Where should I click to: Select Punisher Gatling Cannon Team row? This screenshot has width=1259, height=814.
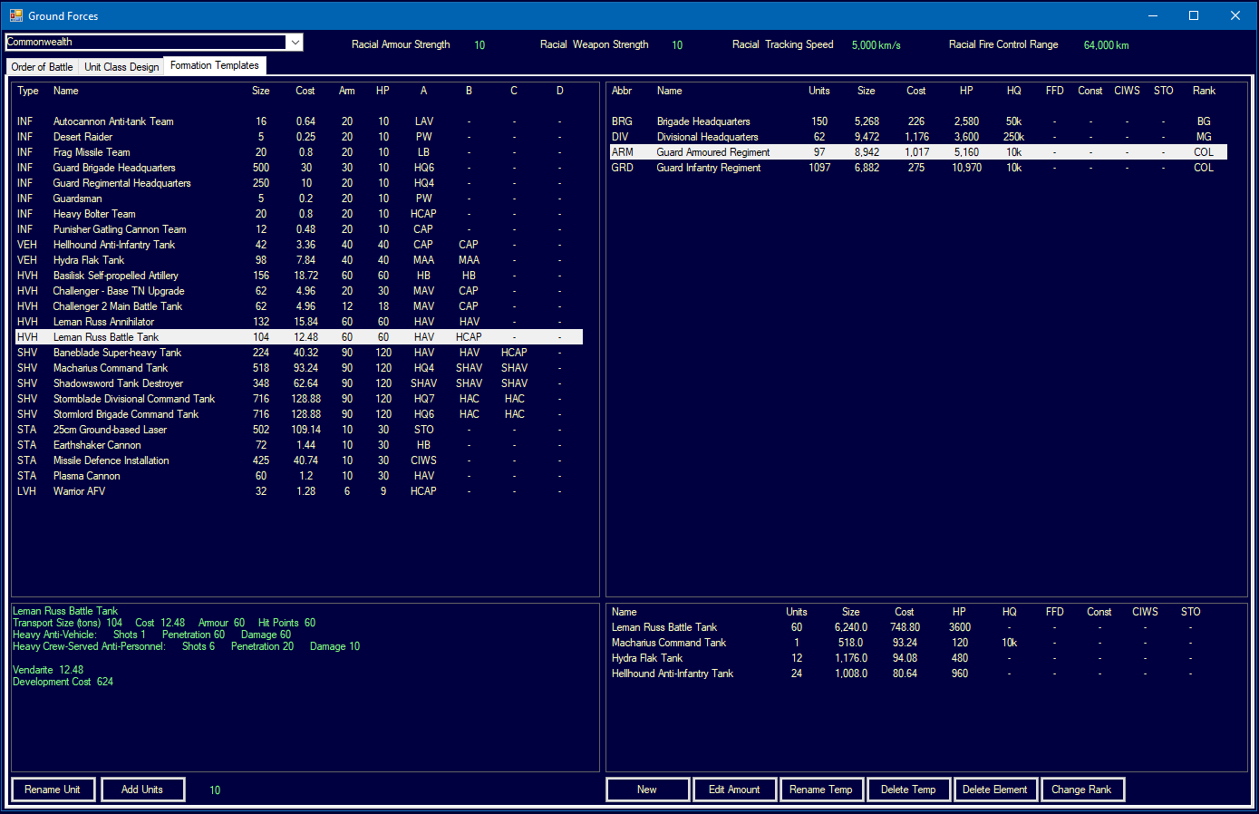coord(299,229)
